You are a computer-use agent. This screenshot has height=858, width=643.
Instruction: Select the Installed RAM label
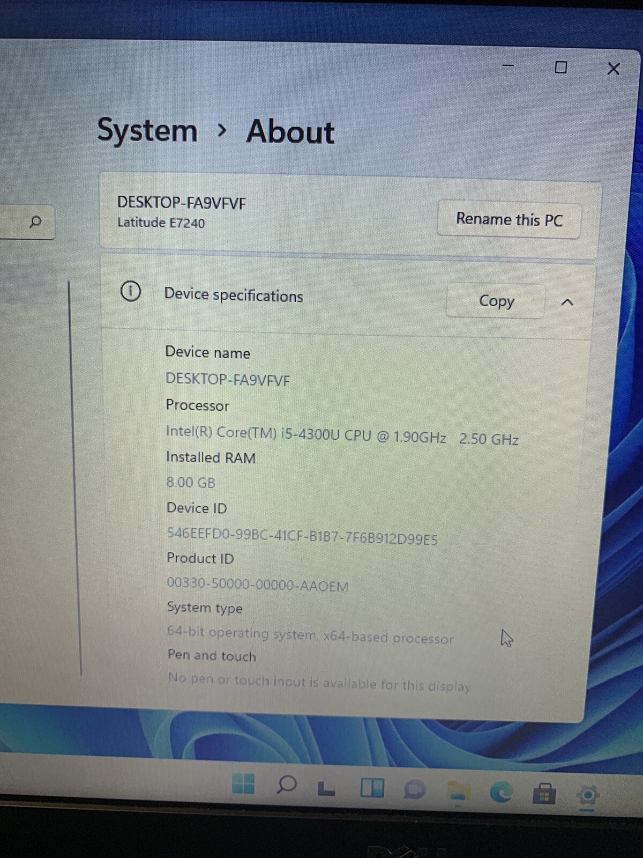[211, 457]
